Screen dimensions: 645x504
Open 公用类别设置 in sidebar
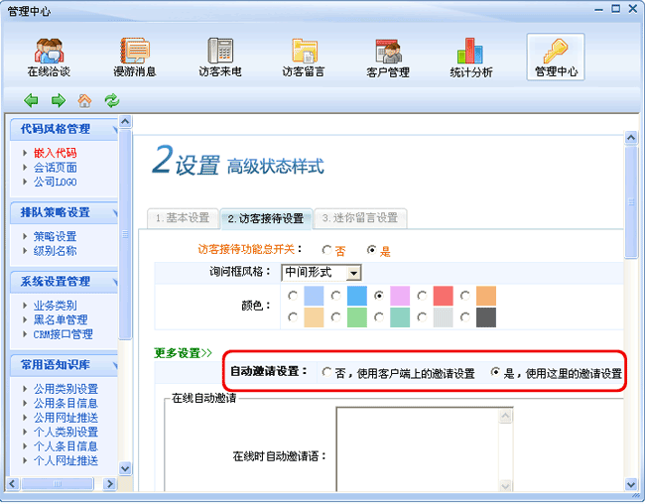(x=65, y=389)
